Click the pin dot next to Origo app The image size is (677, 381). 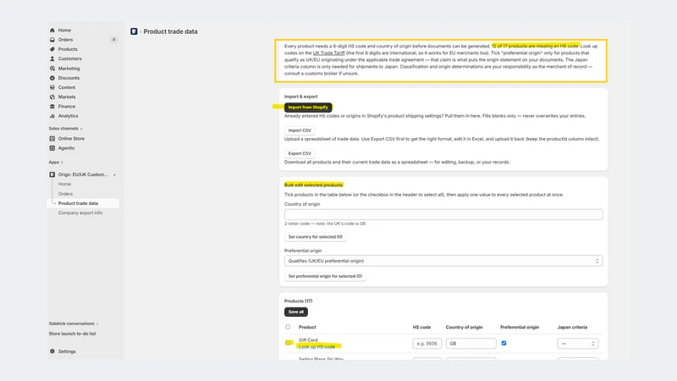pyautogui.click(x=114, y=175)
